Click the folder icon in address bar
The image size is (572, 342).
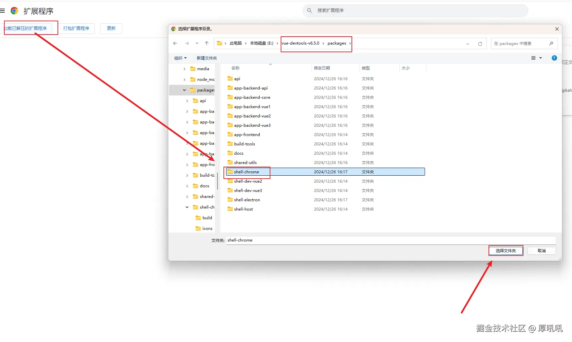219,43
